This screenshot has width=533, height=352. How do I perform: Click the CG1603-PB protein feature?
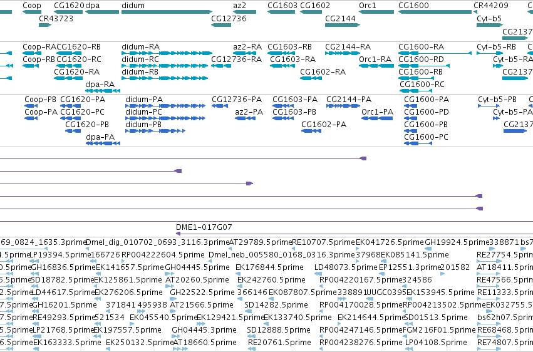coord(283,118)
